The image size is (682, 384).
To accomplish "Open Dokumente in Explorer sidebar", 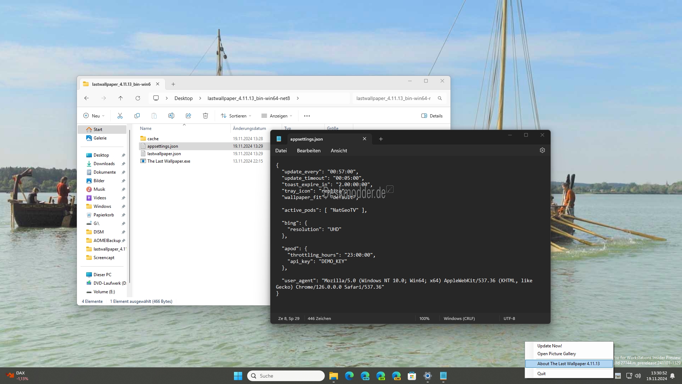I will pos(104,172).
